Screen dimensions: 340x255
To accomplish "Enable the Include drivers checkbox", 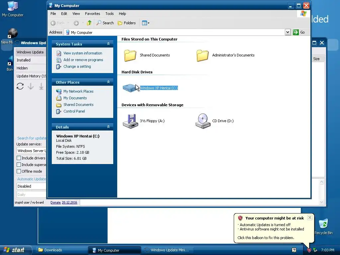I will click(19, 158).
